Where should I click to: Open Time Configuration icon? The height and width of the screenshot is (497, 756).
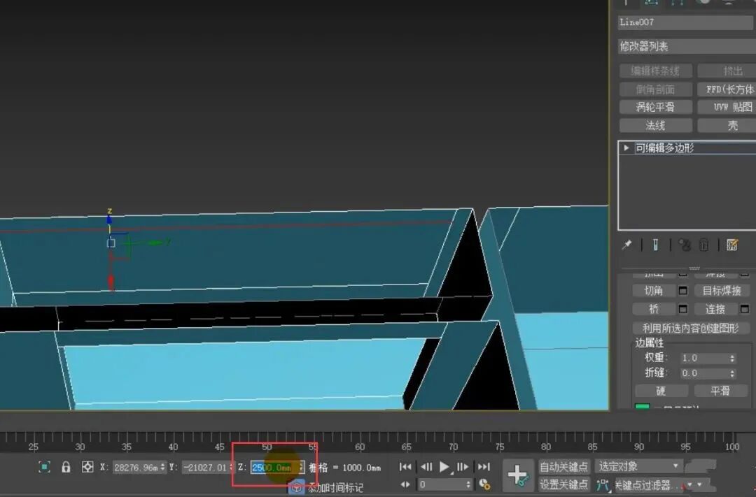tap(484, 484)
